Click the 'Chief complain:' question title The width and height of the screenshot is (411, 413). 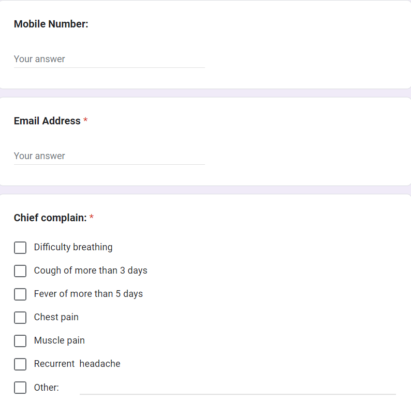click(x=50, y=218)
